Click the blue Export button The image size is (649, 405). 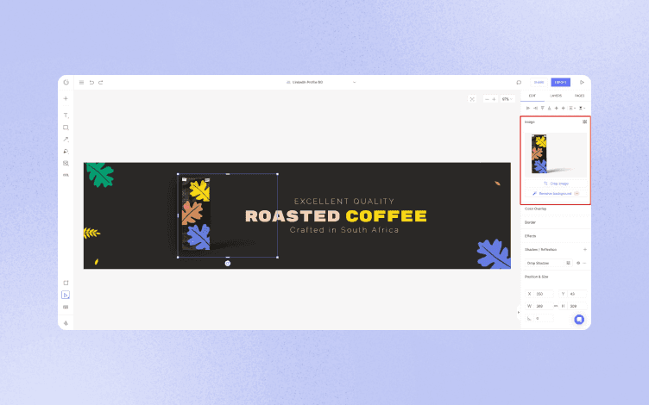coord(560,82)
